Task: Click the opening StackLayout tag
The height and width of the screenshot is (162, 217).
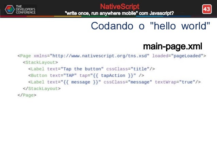Action: [x=40, y=62]
